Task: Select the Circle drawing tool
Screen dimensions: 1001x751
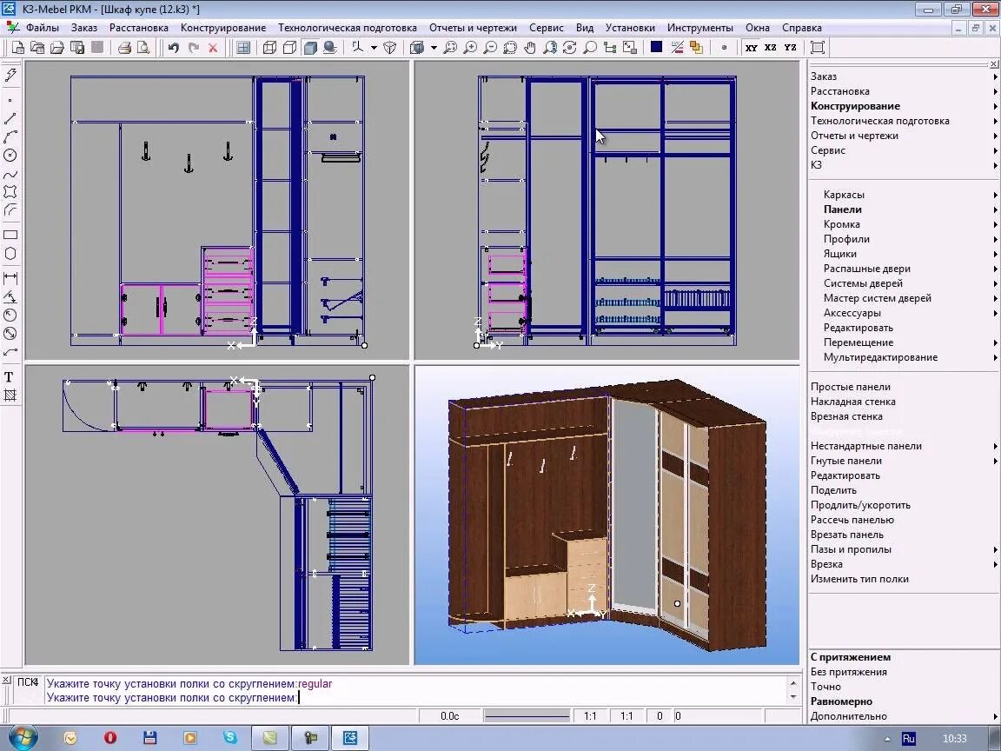Action: tap(10, 156)
